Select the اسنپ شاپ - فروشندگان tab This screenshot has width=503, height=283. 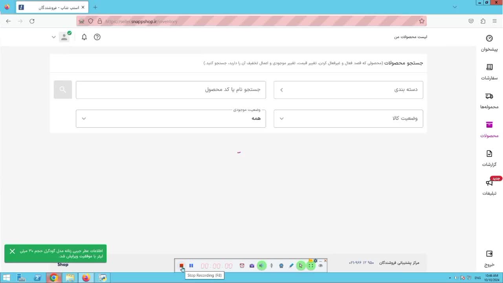[x=52, y=7]
